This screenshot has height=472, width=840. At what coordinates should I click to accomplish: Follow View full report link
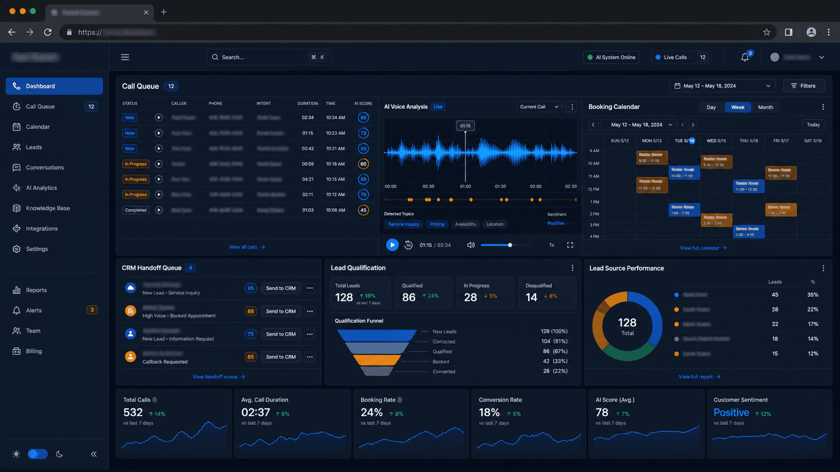click(699, 377)
